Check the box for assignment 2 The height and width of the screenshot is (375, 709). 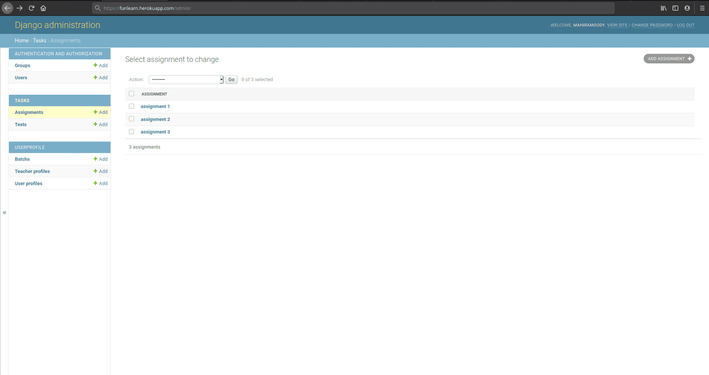point(131,119)
